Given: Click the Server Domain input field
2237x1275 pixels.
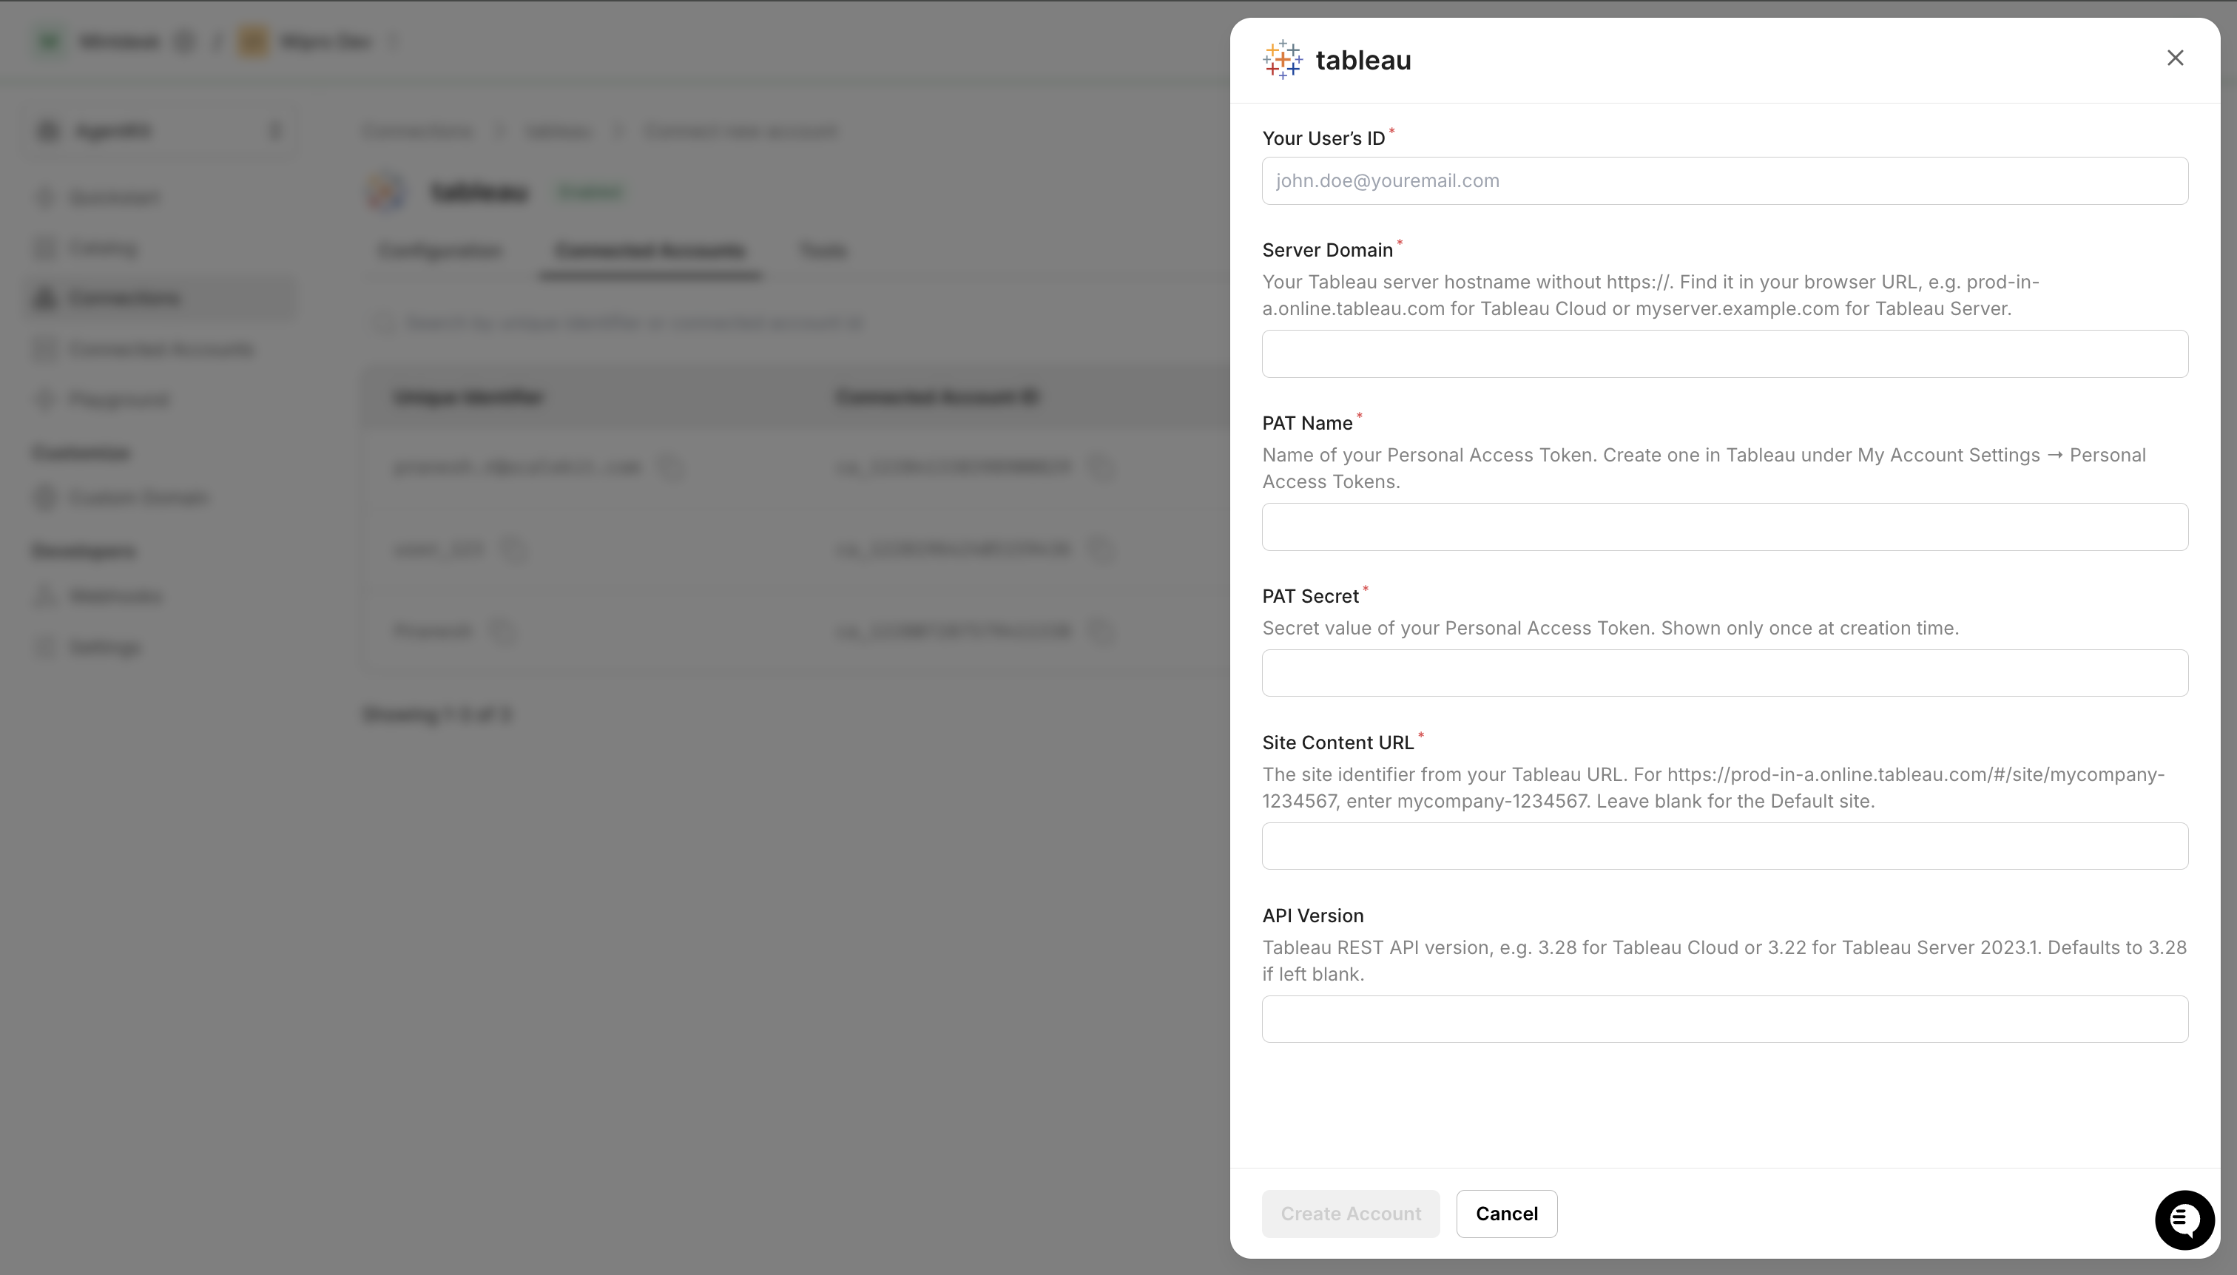Looking at the screenshot, I should point(1724,354).
